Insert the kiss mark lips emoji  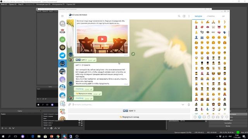pos(202,27)
